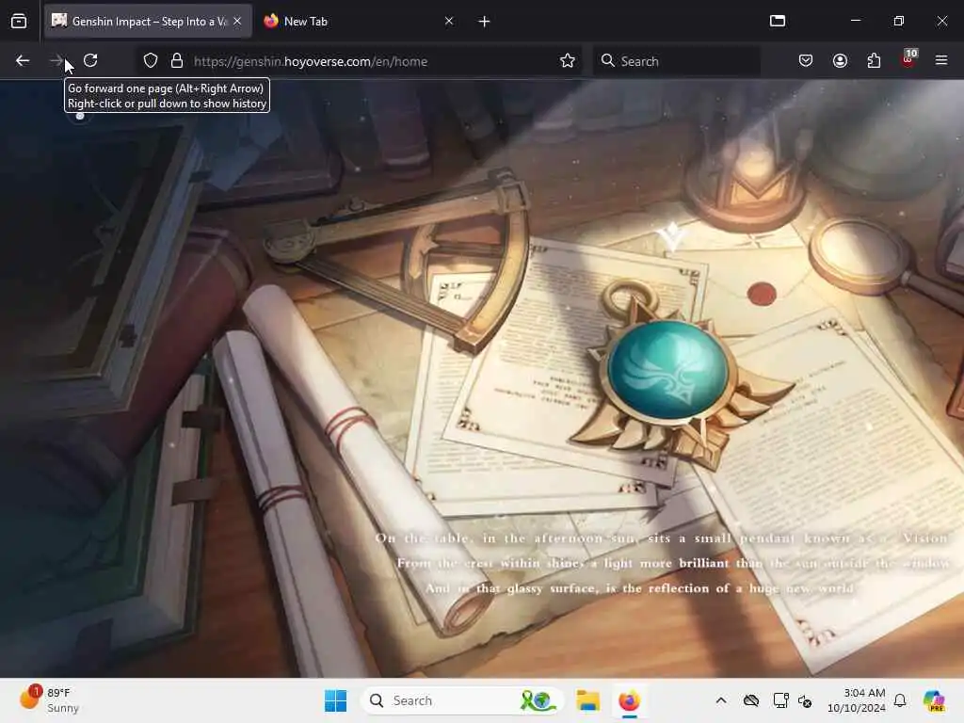Open Firefox application hamburger menu

941,60
